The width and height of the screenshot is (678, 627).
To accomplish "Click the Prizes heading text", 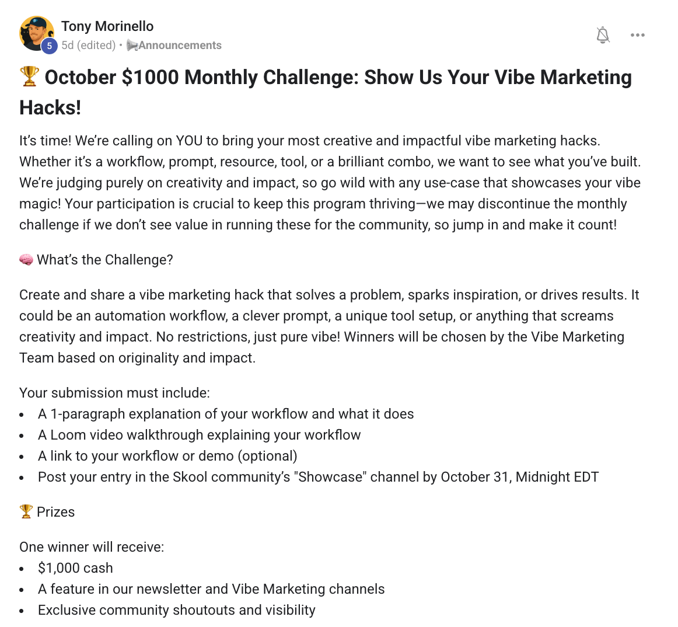I will [56, 512].
